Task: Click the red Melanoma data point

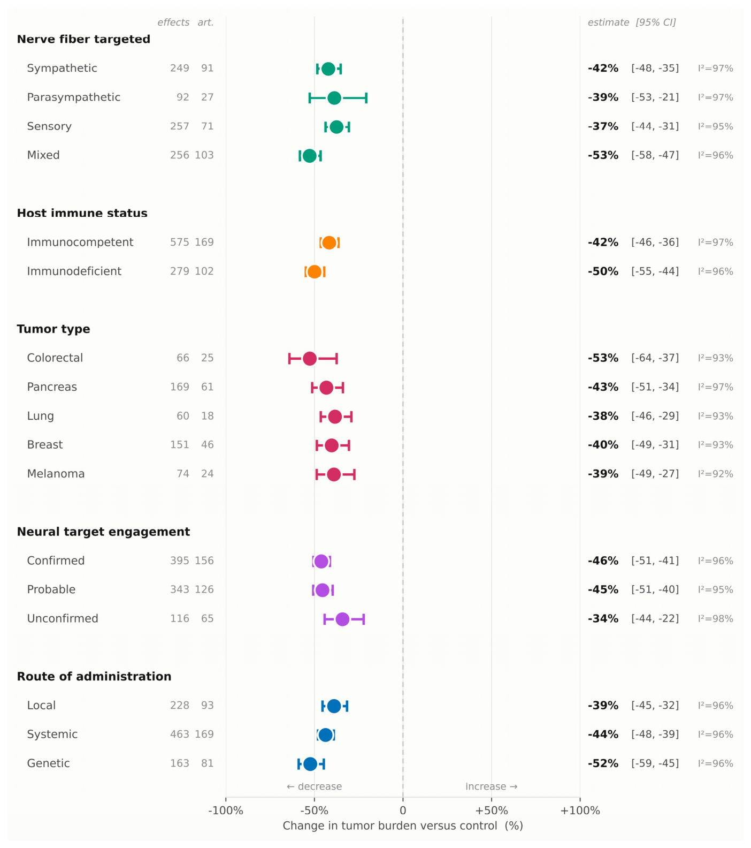Action: coord(334,474)
